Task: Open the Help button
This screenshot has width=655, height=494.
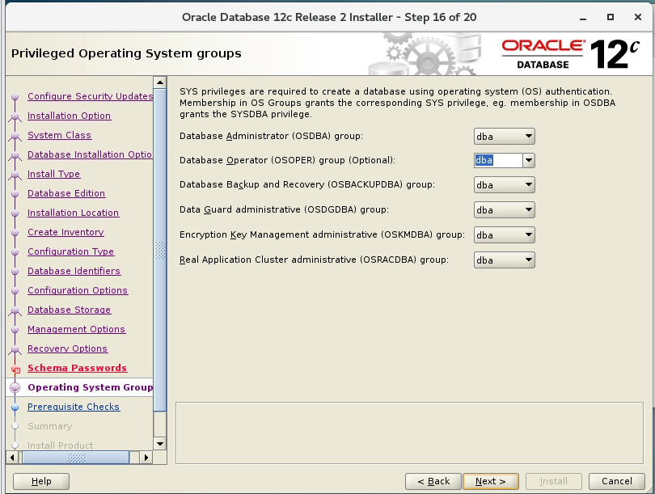Action: tap(41, 481)
